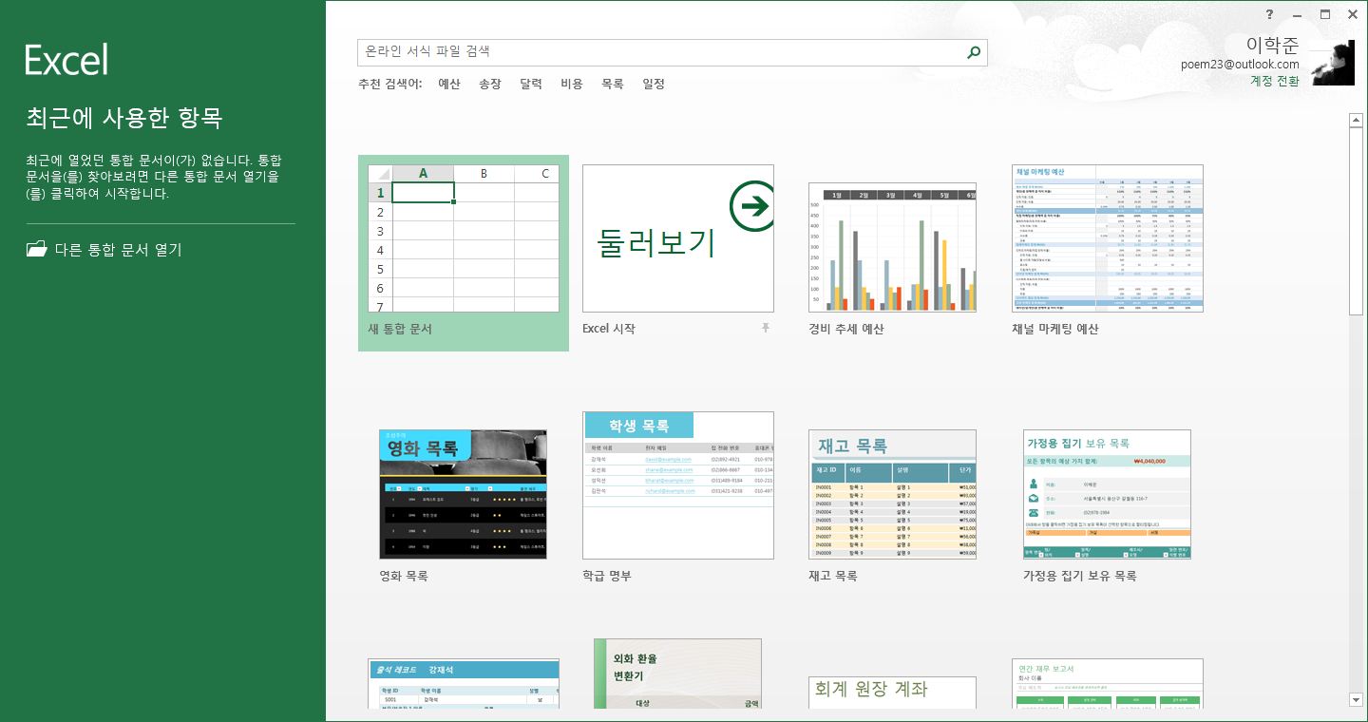The image size is (1368, 722).
Task: Click the 계정 전환 link
Action: click(x=1275, y=82)
